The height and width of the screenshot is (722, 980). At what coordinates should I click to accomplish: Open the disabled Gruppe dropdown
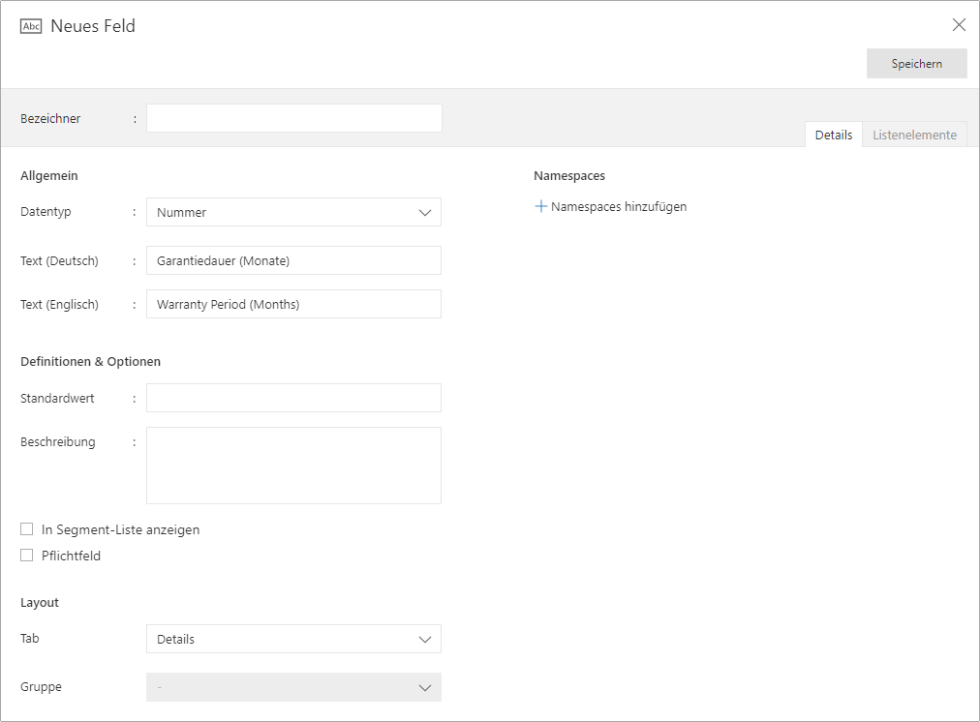pyautogui.click(x=291, y=687)
